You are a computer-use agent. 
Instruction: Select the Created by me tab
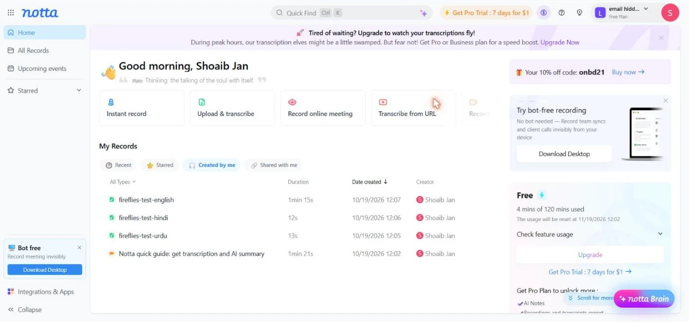(212, 165)
